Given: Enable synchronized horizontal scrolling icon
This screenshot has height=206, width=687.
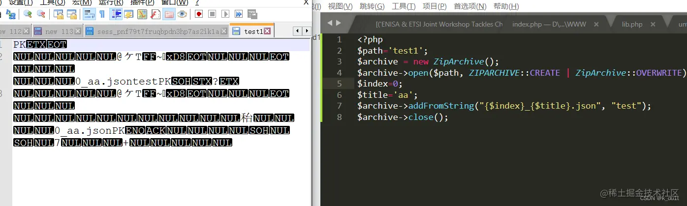Looking at the screenshot, I should coord(71,14).
